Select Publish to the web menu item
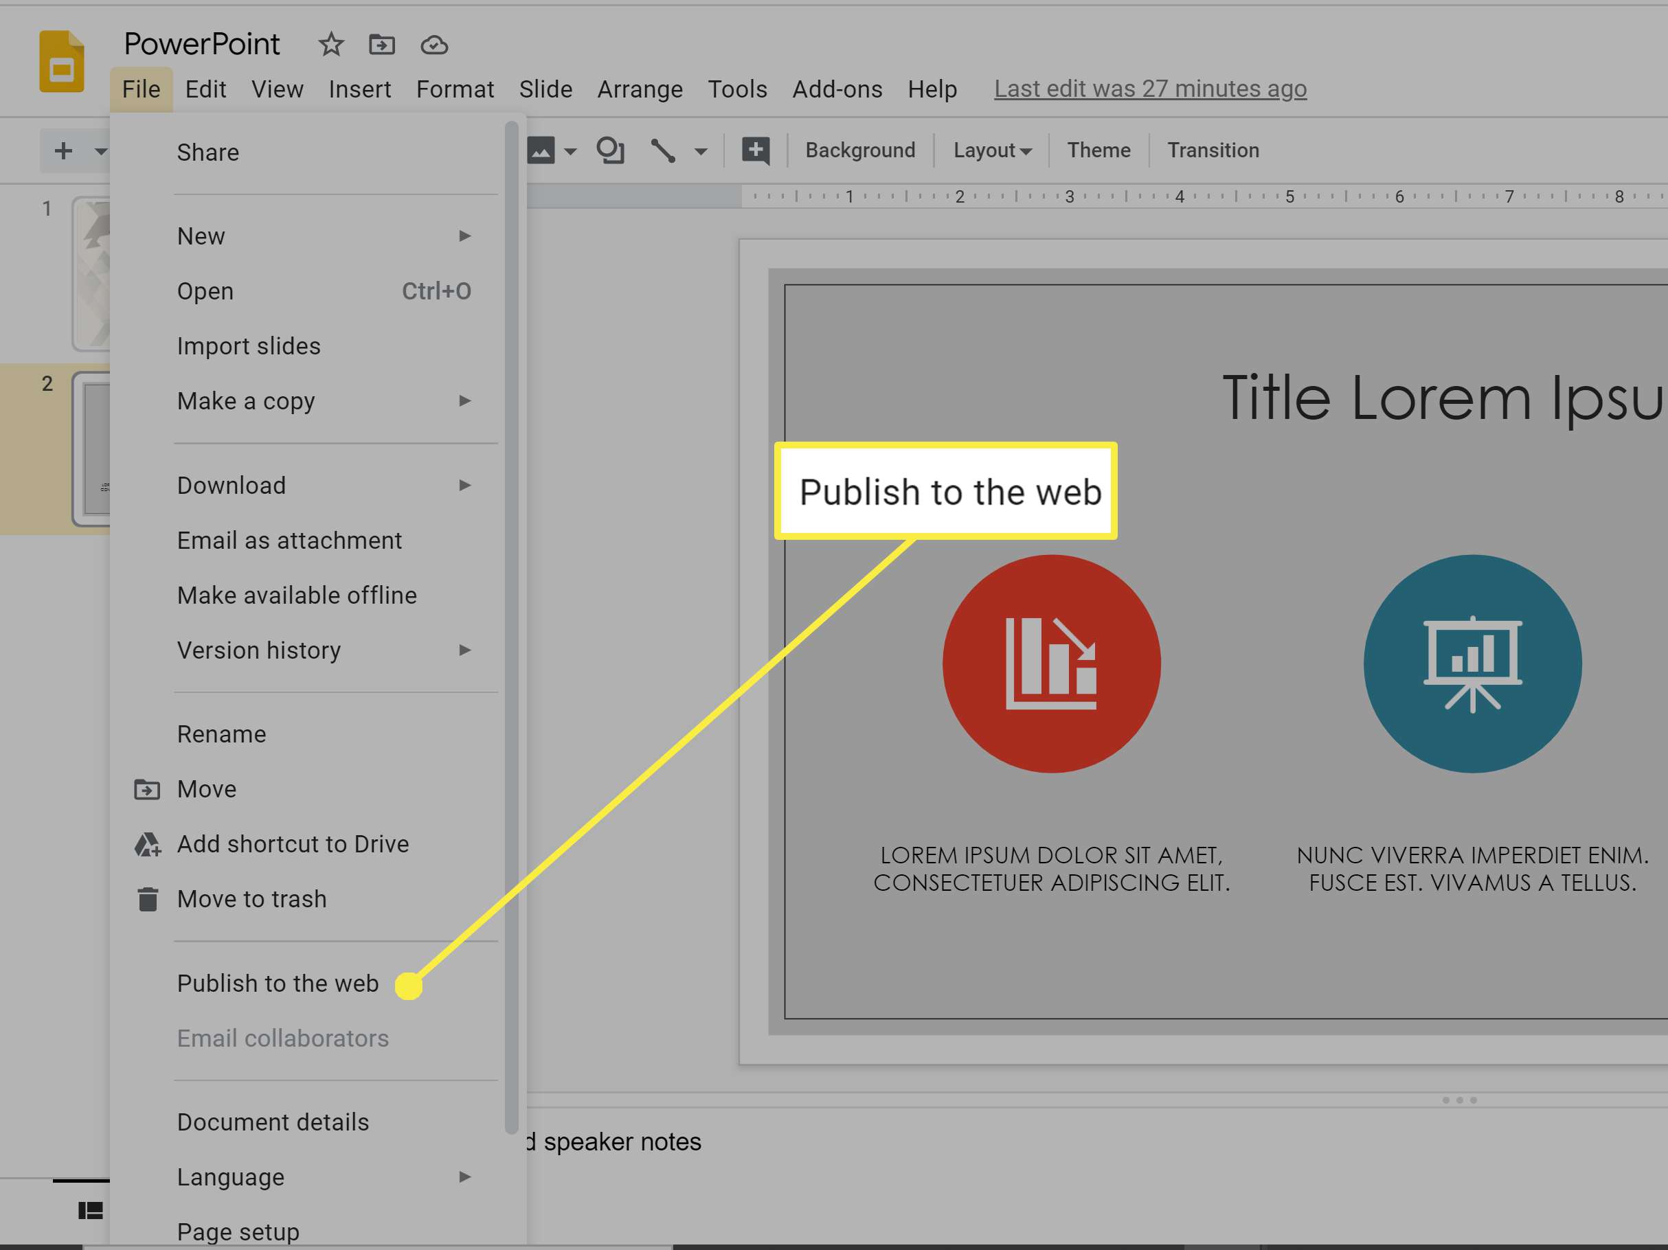The image size is (1668, 1250). (x=277, y=984)
